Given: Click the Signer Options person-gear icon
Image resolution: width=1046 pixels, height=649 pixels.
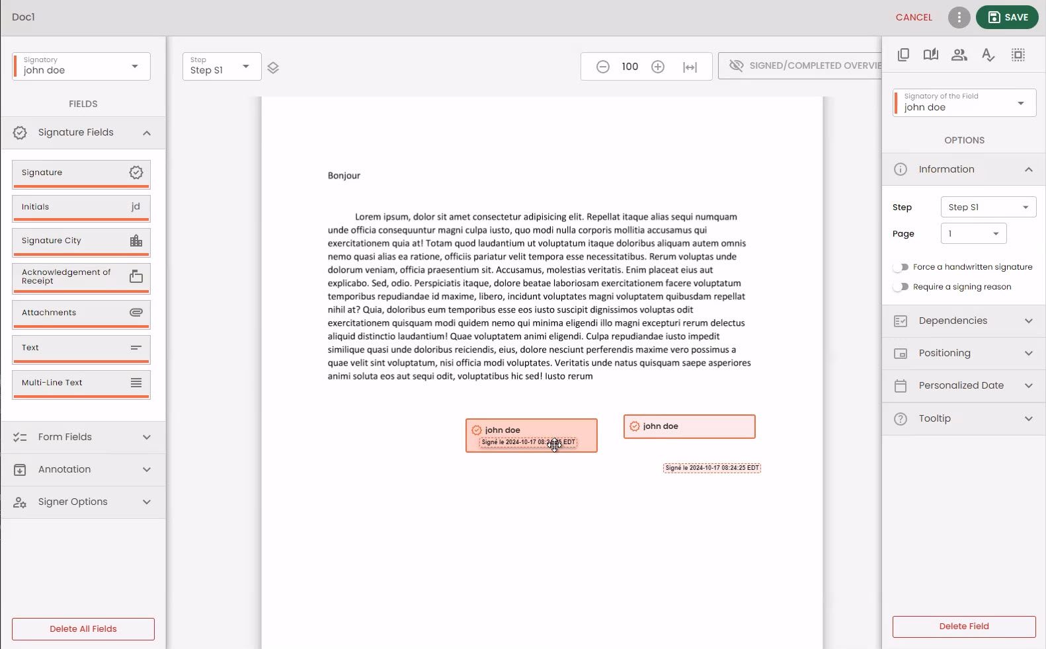Looking at the screenshot, I should pos(20,502).
